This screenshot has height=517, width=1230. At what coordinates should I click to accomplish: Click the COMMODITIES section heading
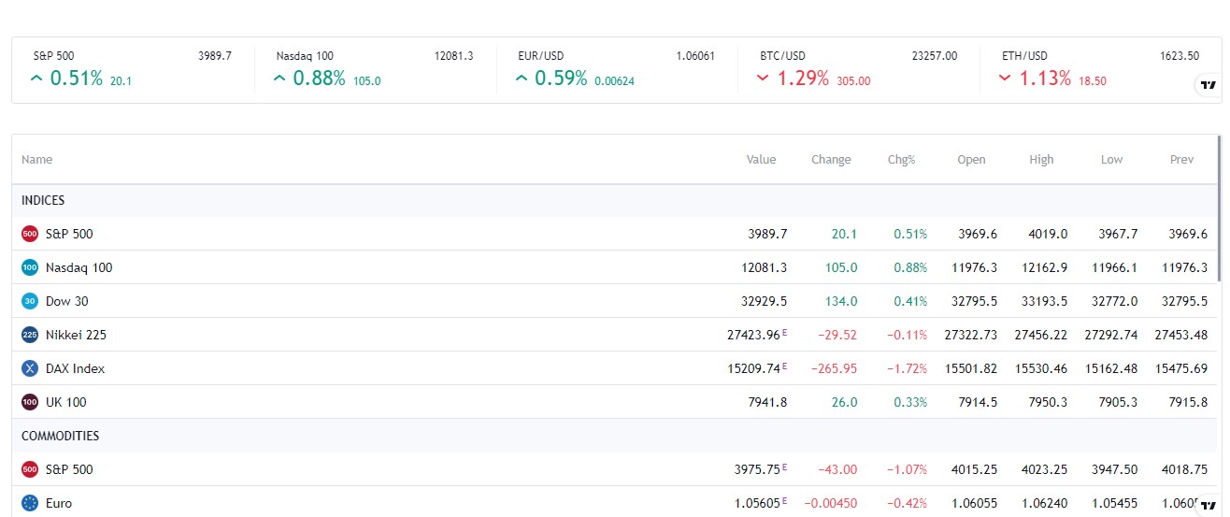tap(60, 436)
